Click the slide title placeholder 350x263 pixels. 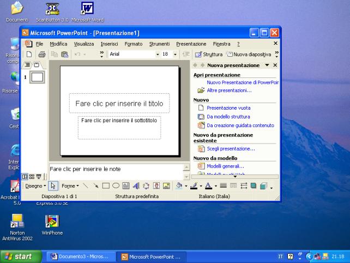coord(119,103)
